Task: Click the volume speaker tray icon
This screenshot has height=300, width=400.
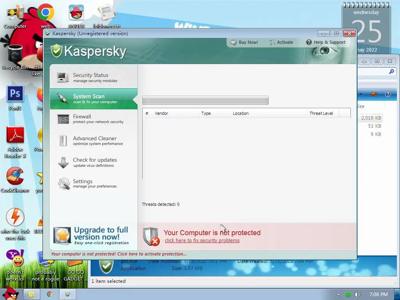Action: (x=357, y=295)
